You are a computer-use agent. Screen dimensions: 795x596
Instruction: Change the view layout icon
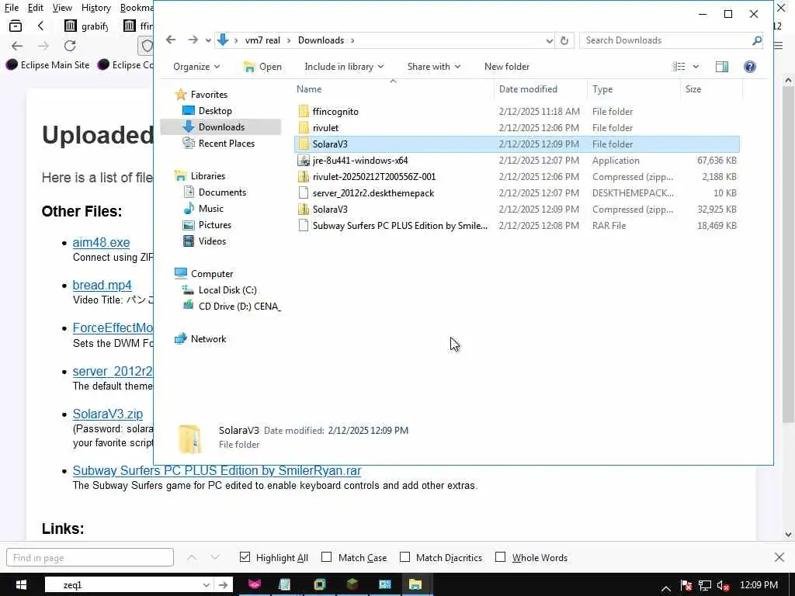click(x=679, y=67)
